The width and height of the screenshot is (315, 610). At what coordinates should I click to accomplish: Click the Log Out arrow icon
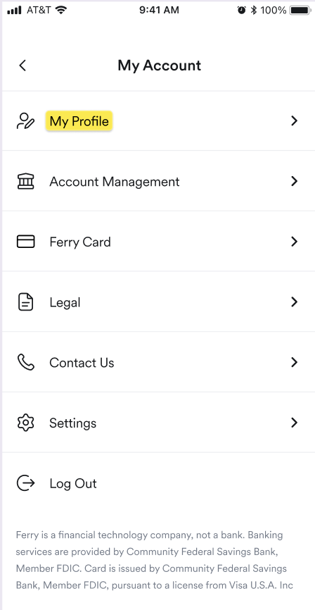[25, 483]
